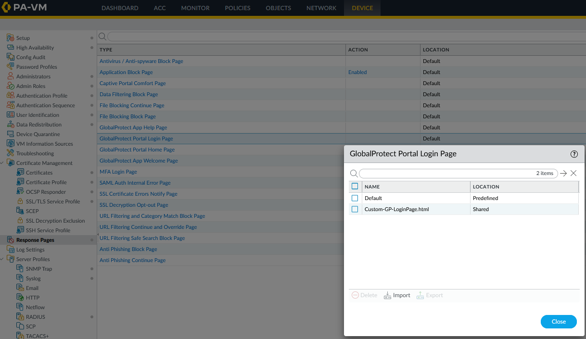
Task: Toggle the select-all checkbox in the dialog header
Action: 355,187
